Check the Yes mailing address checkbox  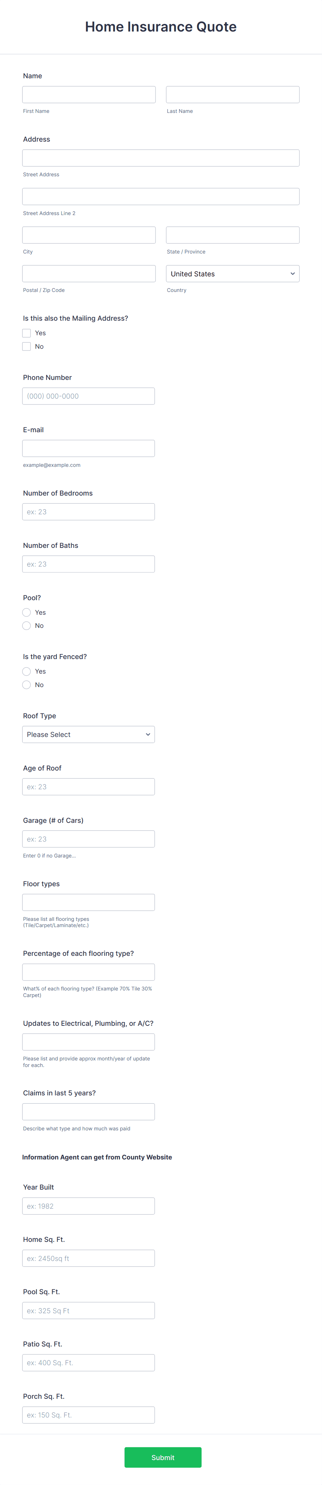[27, 332]
